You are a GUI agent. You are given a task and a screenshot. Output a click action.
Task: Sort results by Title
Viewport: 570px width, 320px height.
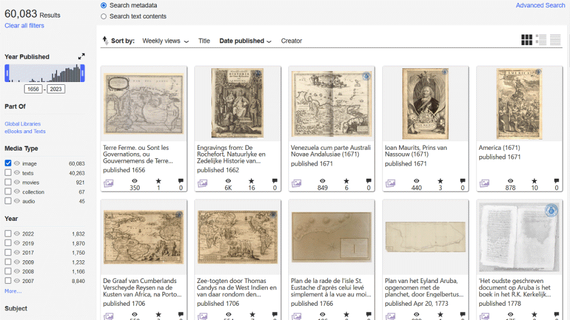[x=204, y=41]
